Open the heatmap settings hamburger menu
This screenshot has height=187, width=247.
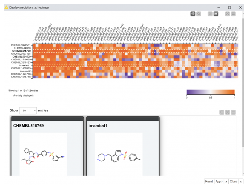[x=233, y=14]
